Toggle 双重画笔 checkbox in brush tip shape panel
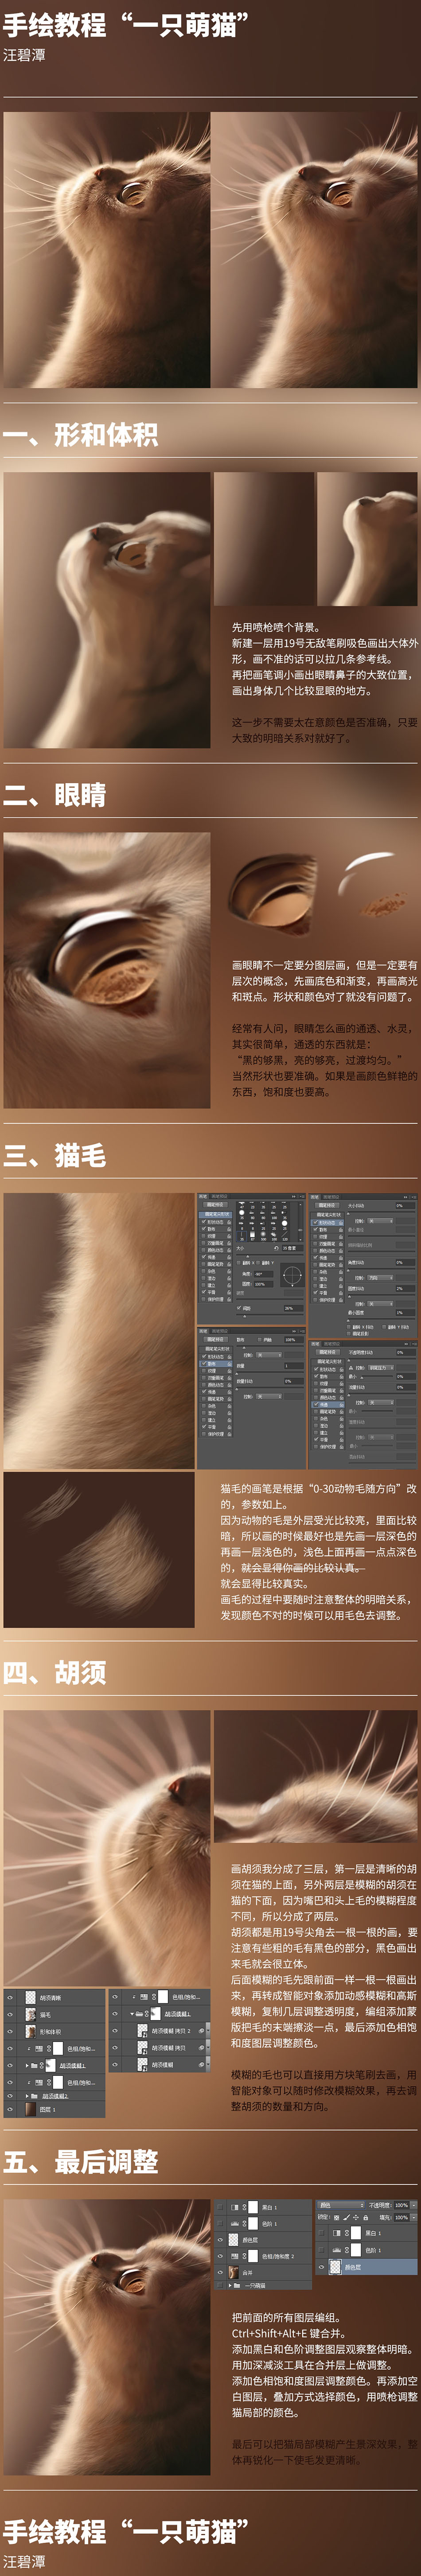Screen dimensions: 421x2576 click(203, 1243)
